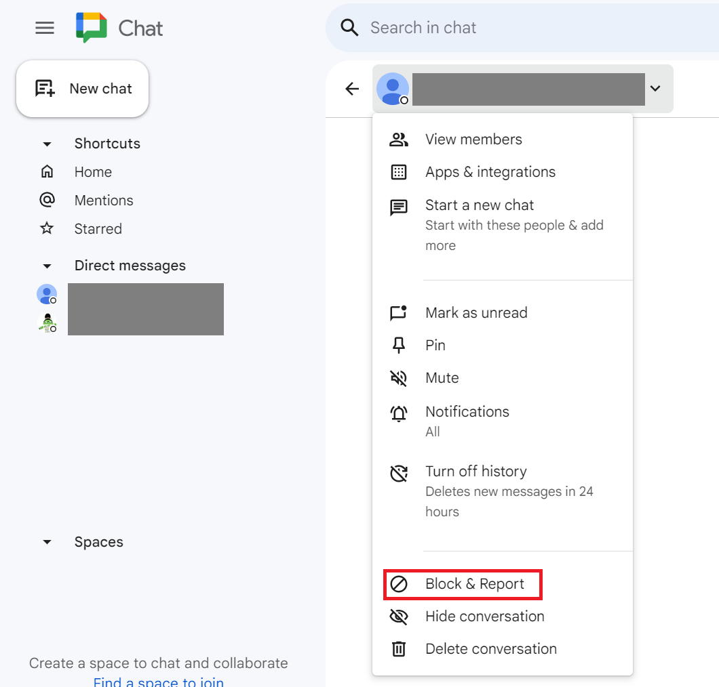Open Starred shortcut
The height and width of the screenshot is (687, 719).
click(x=98, y=228)
